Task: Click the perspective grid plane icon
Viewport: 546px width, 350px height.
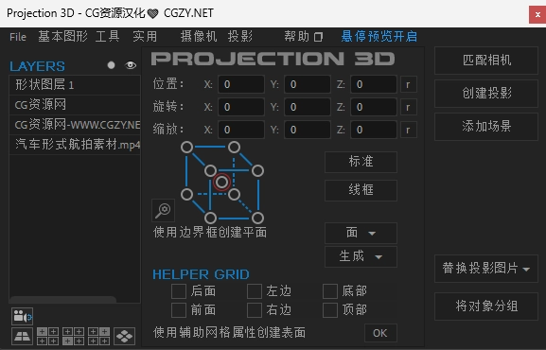Action: coord(22,336)
